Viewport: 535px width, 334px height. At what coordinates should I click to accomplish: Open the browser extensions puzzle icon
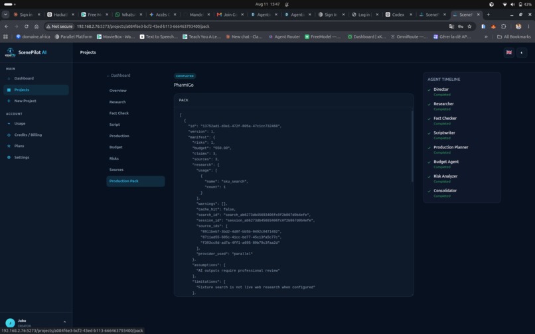point(504,27)
